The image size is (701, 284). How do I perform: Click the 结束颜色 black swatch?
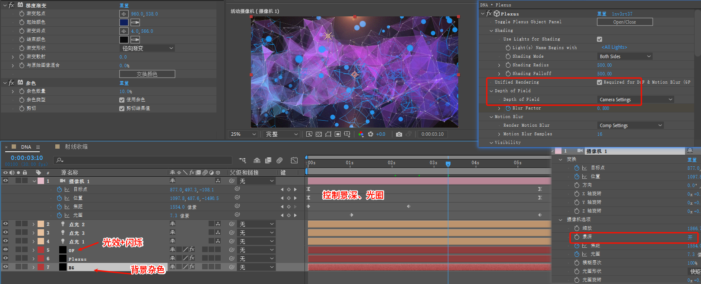(x=124, y=40)
